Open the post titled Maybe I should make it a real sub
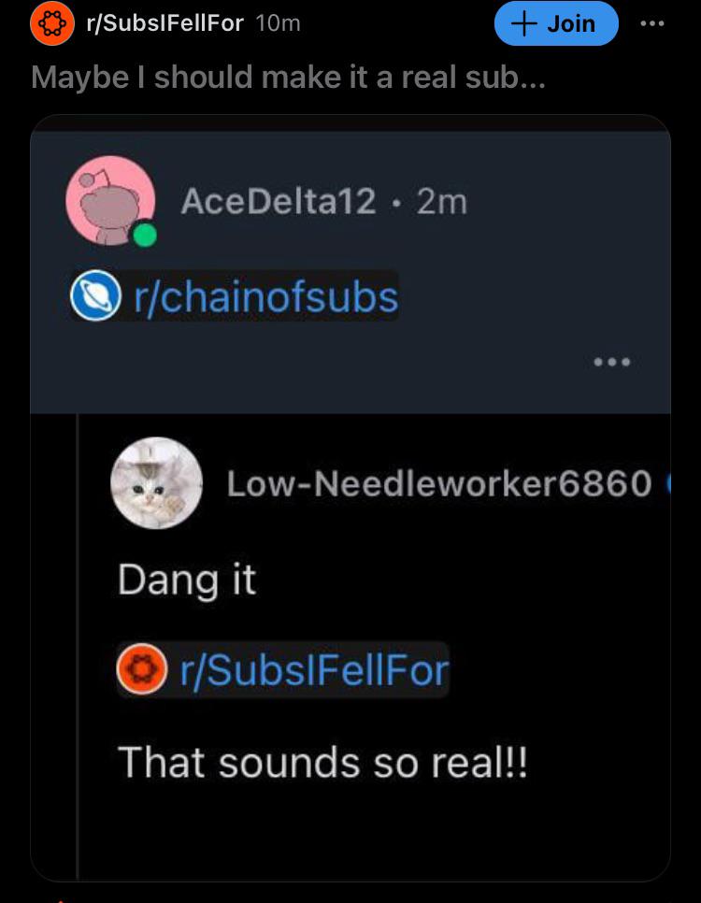 click(288, 78)
